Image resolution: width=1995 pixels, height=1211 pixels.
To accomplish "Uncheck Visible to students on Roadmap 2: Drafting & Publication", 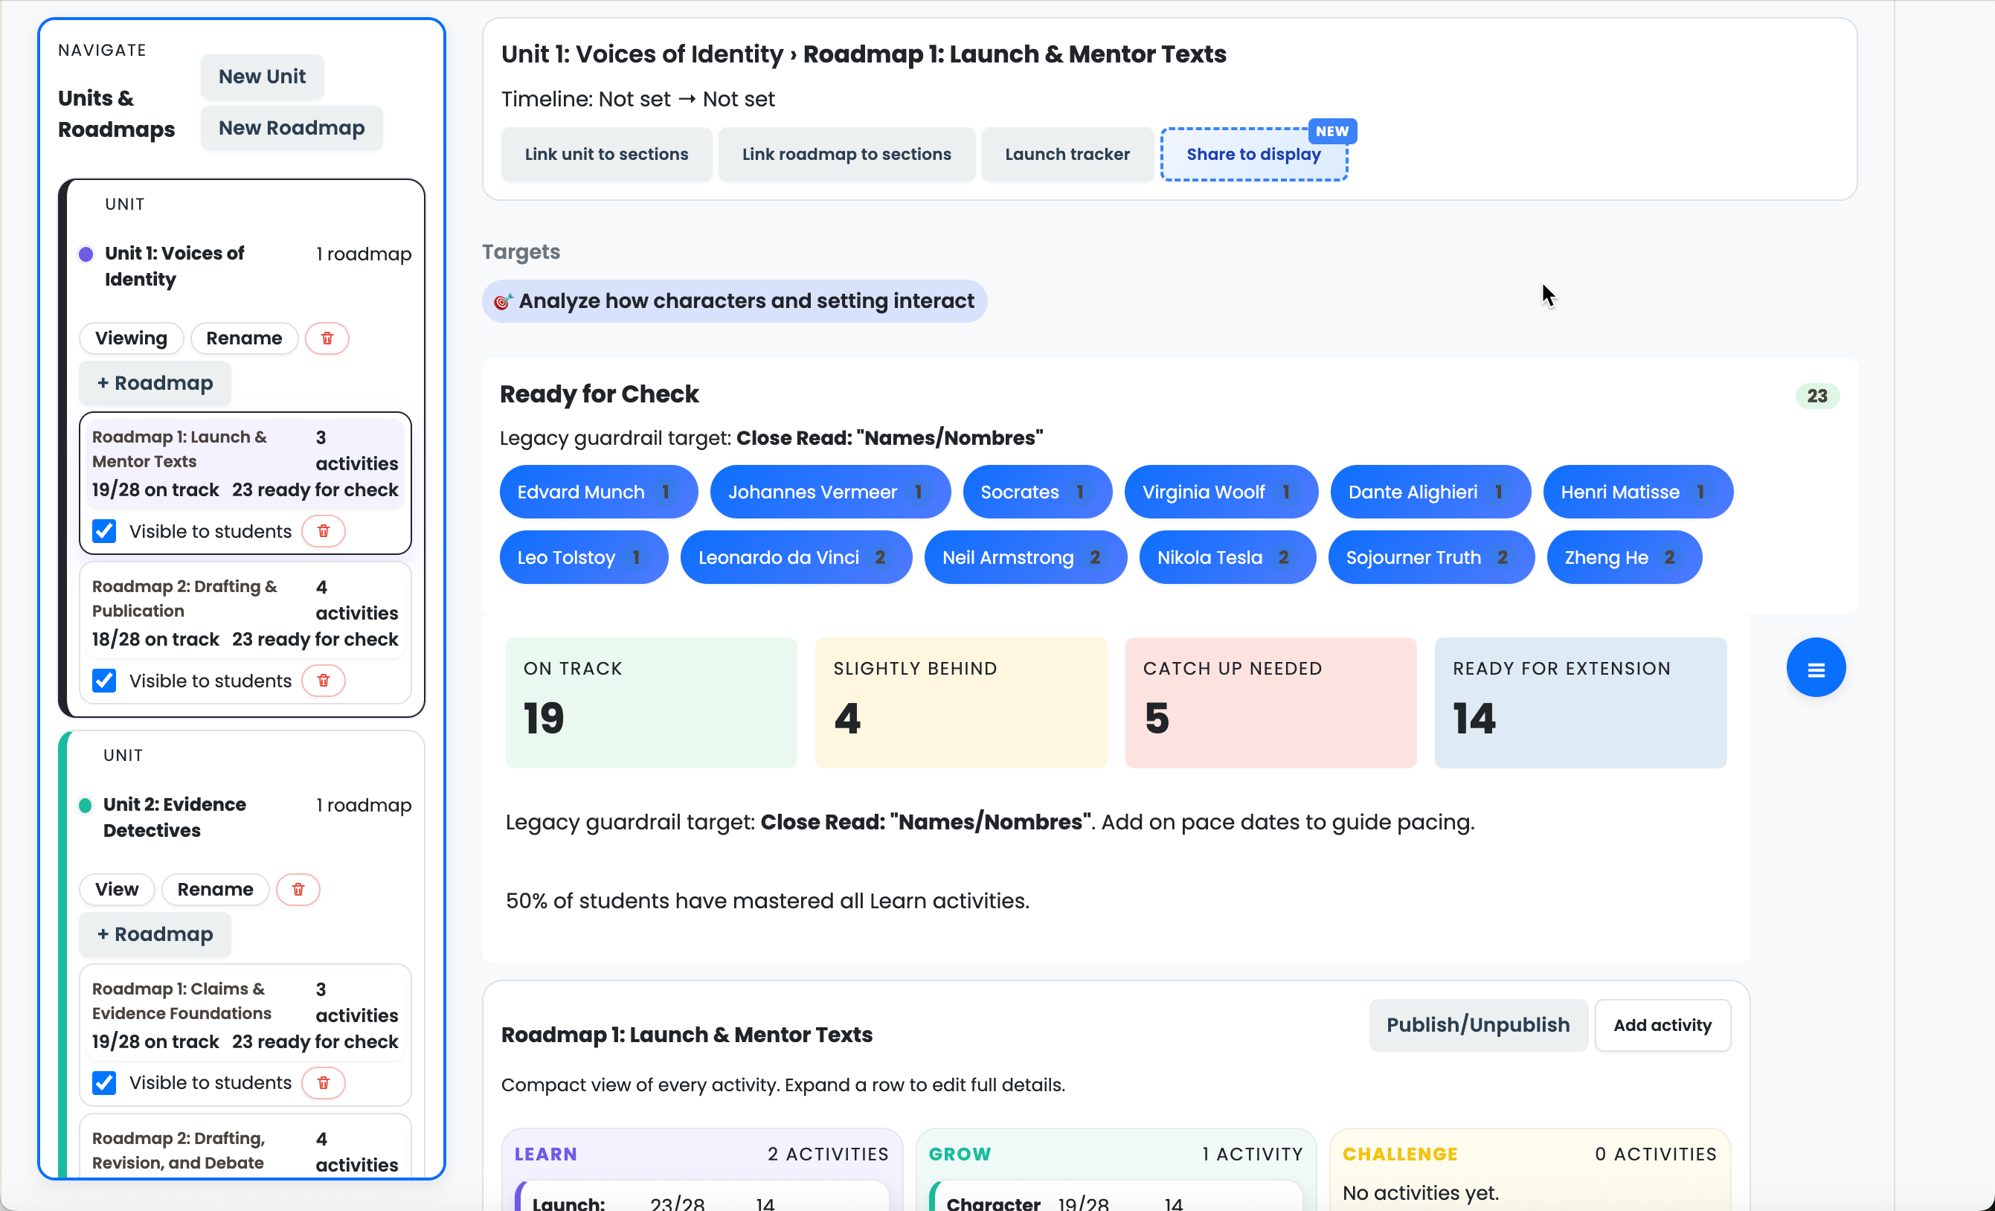I will click(103, 680).
